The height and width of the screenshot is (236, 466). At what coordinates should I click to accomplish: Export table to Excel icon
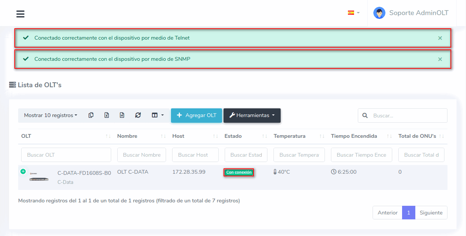[x=107, y=115]
